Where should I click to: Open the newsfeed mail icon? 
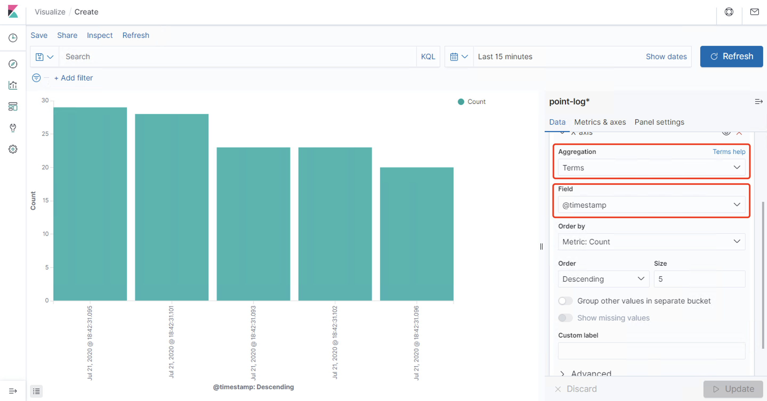click(754, 12)
